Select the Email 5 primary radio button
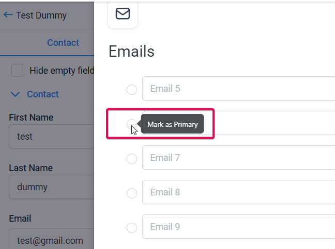The height and width of the screenshot is (249, 335). tap(132, 90)
